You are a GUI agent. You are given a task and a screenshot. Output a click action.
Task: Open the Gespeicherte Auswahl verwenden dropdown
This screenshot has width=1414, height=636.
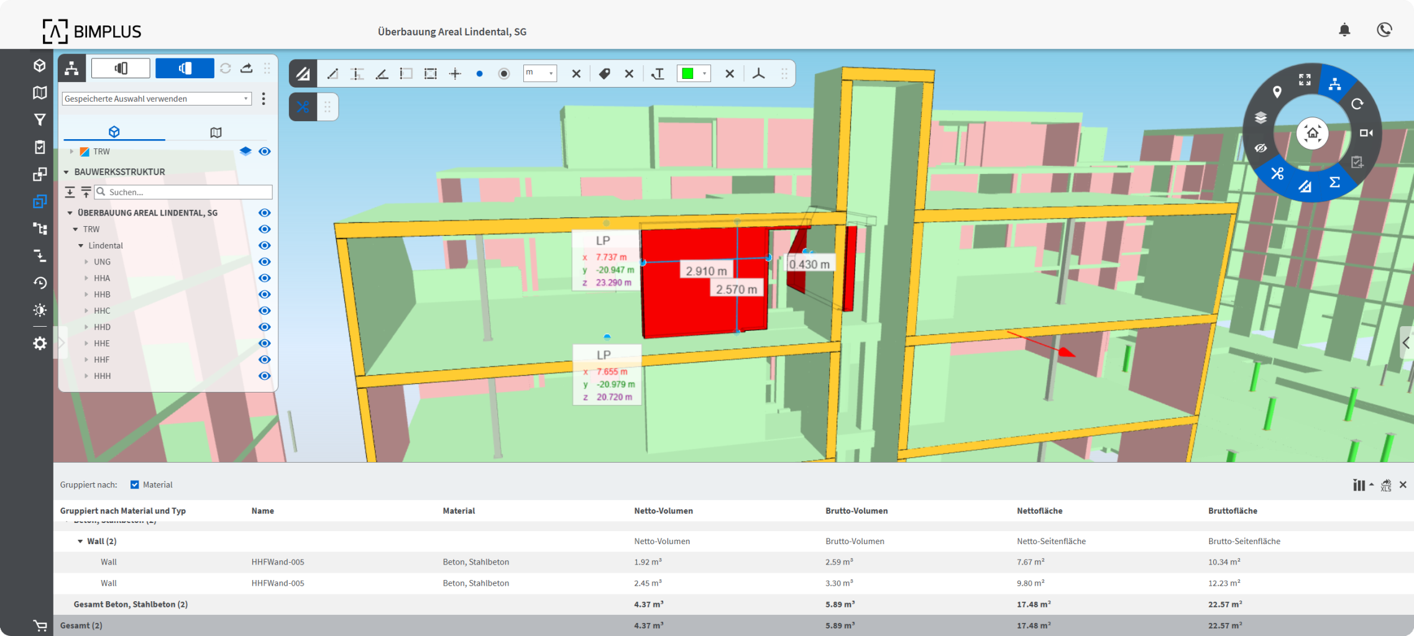pos(157,99)
